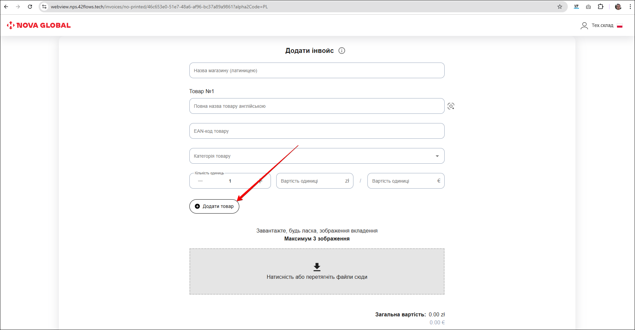Focus the Назва магазину input field

[317, 71]
